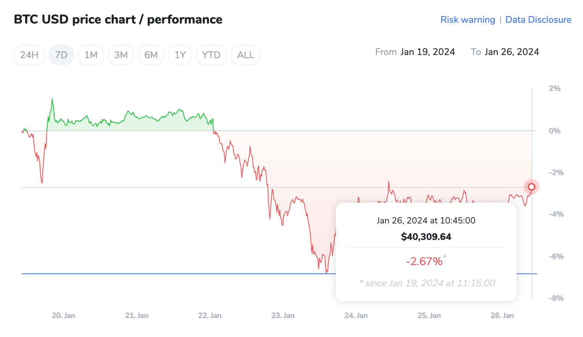Image resolution: width=583 pixels, height=337 pixels.
Task: Click the 23. Jan axis label
Action: pyautogui.click(x=283, y=315)
